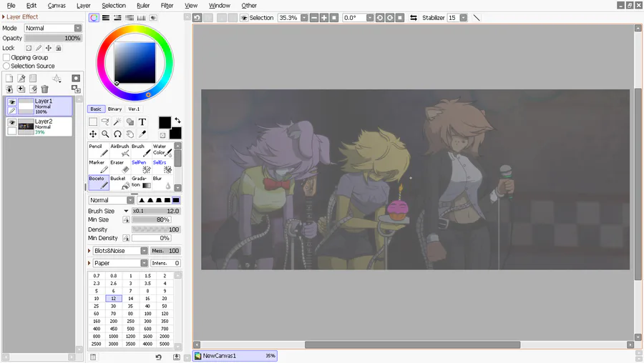This screenshot has width=644, height=363.
Task: Toggle the Selection visibility eye in toolbar
Action: click(x=244, y=18)
